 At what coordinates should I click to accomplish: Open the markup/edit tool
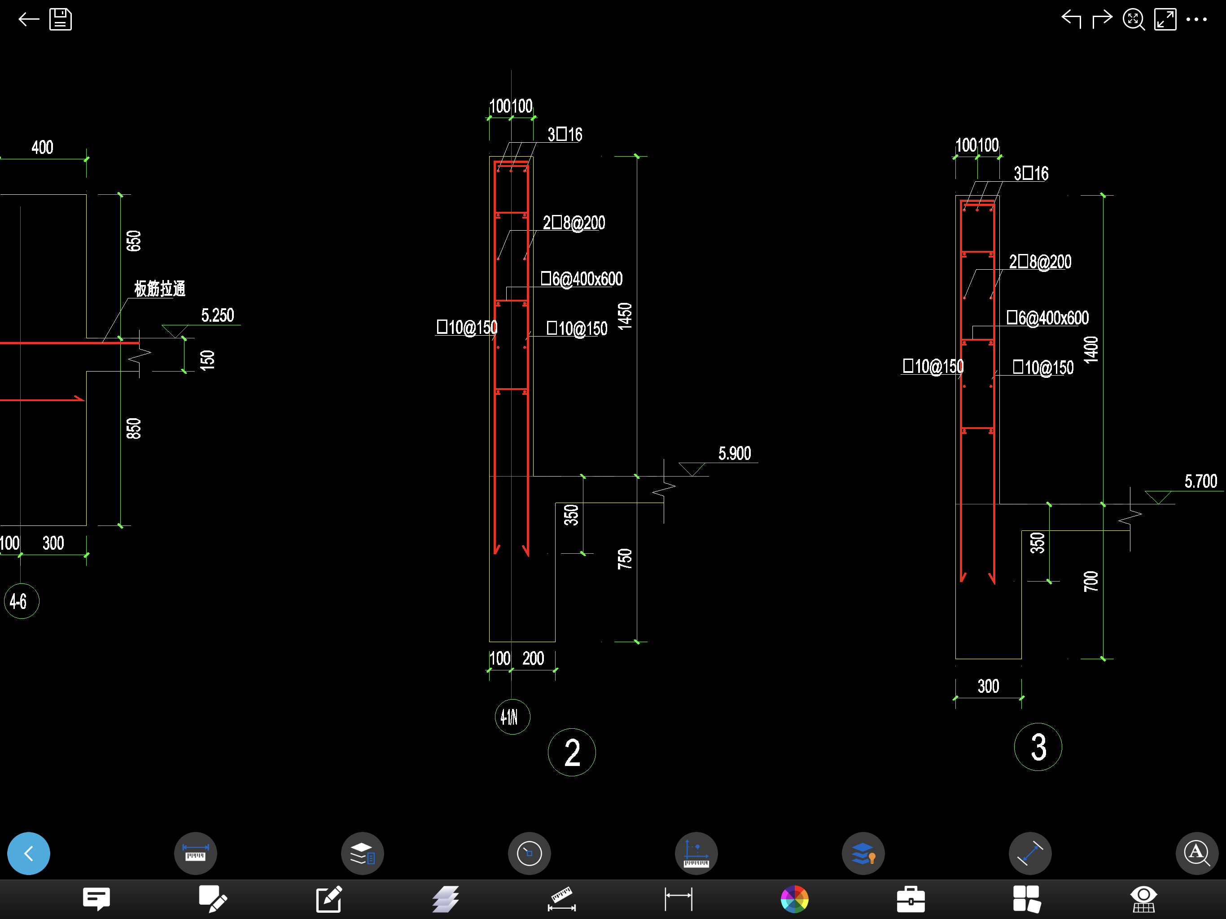pyautogui.click(x=327, y=895)
